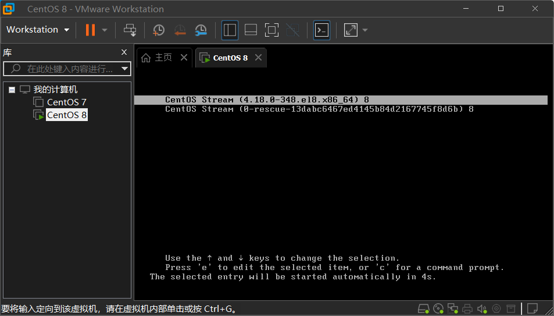
Task: Click the disabled Unity mode icon
Action: point(292,30)
